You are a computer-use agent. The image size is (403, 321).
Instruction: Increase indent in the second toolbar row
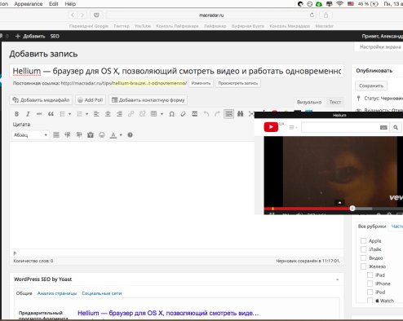click(x=79, y=134)
